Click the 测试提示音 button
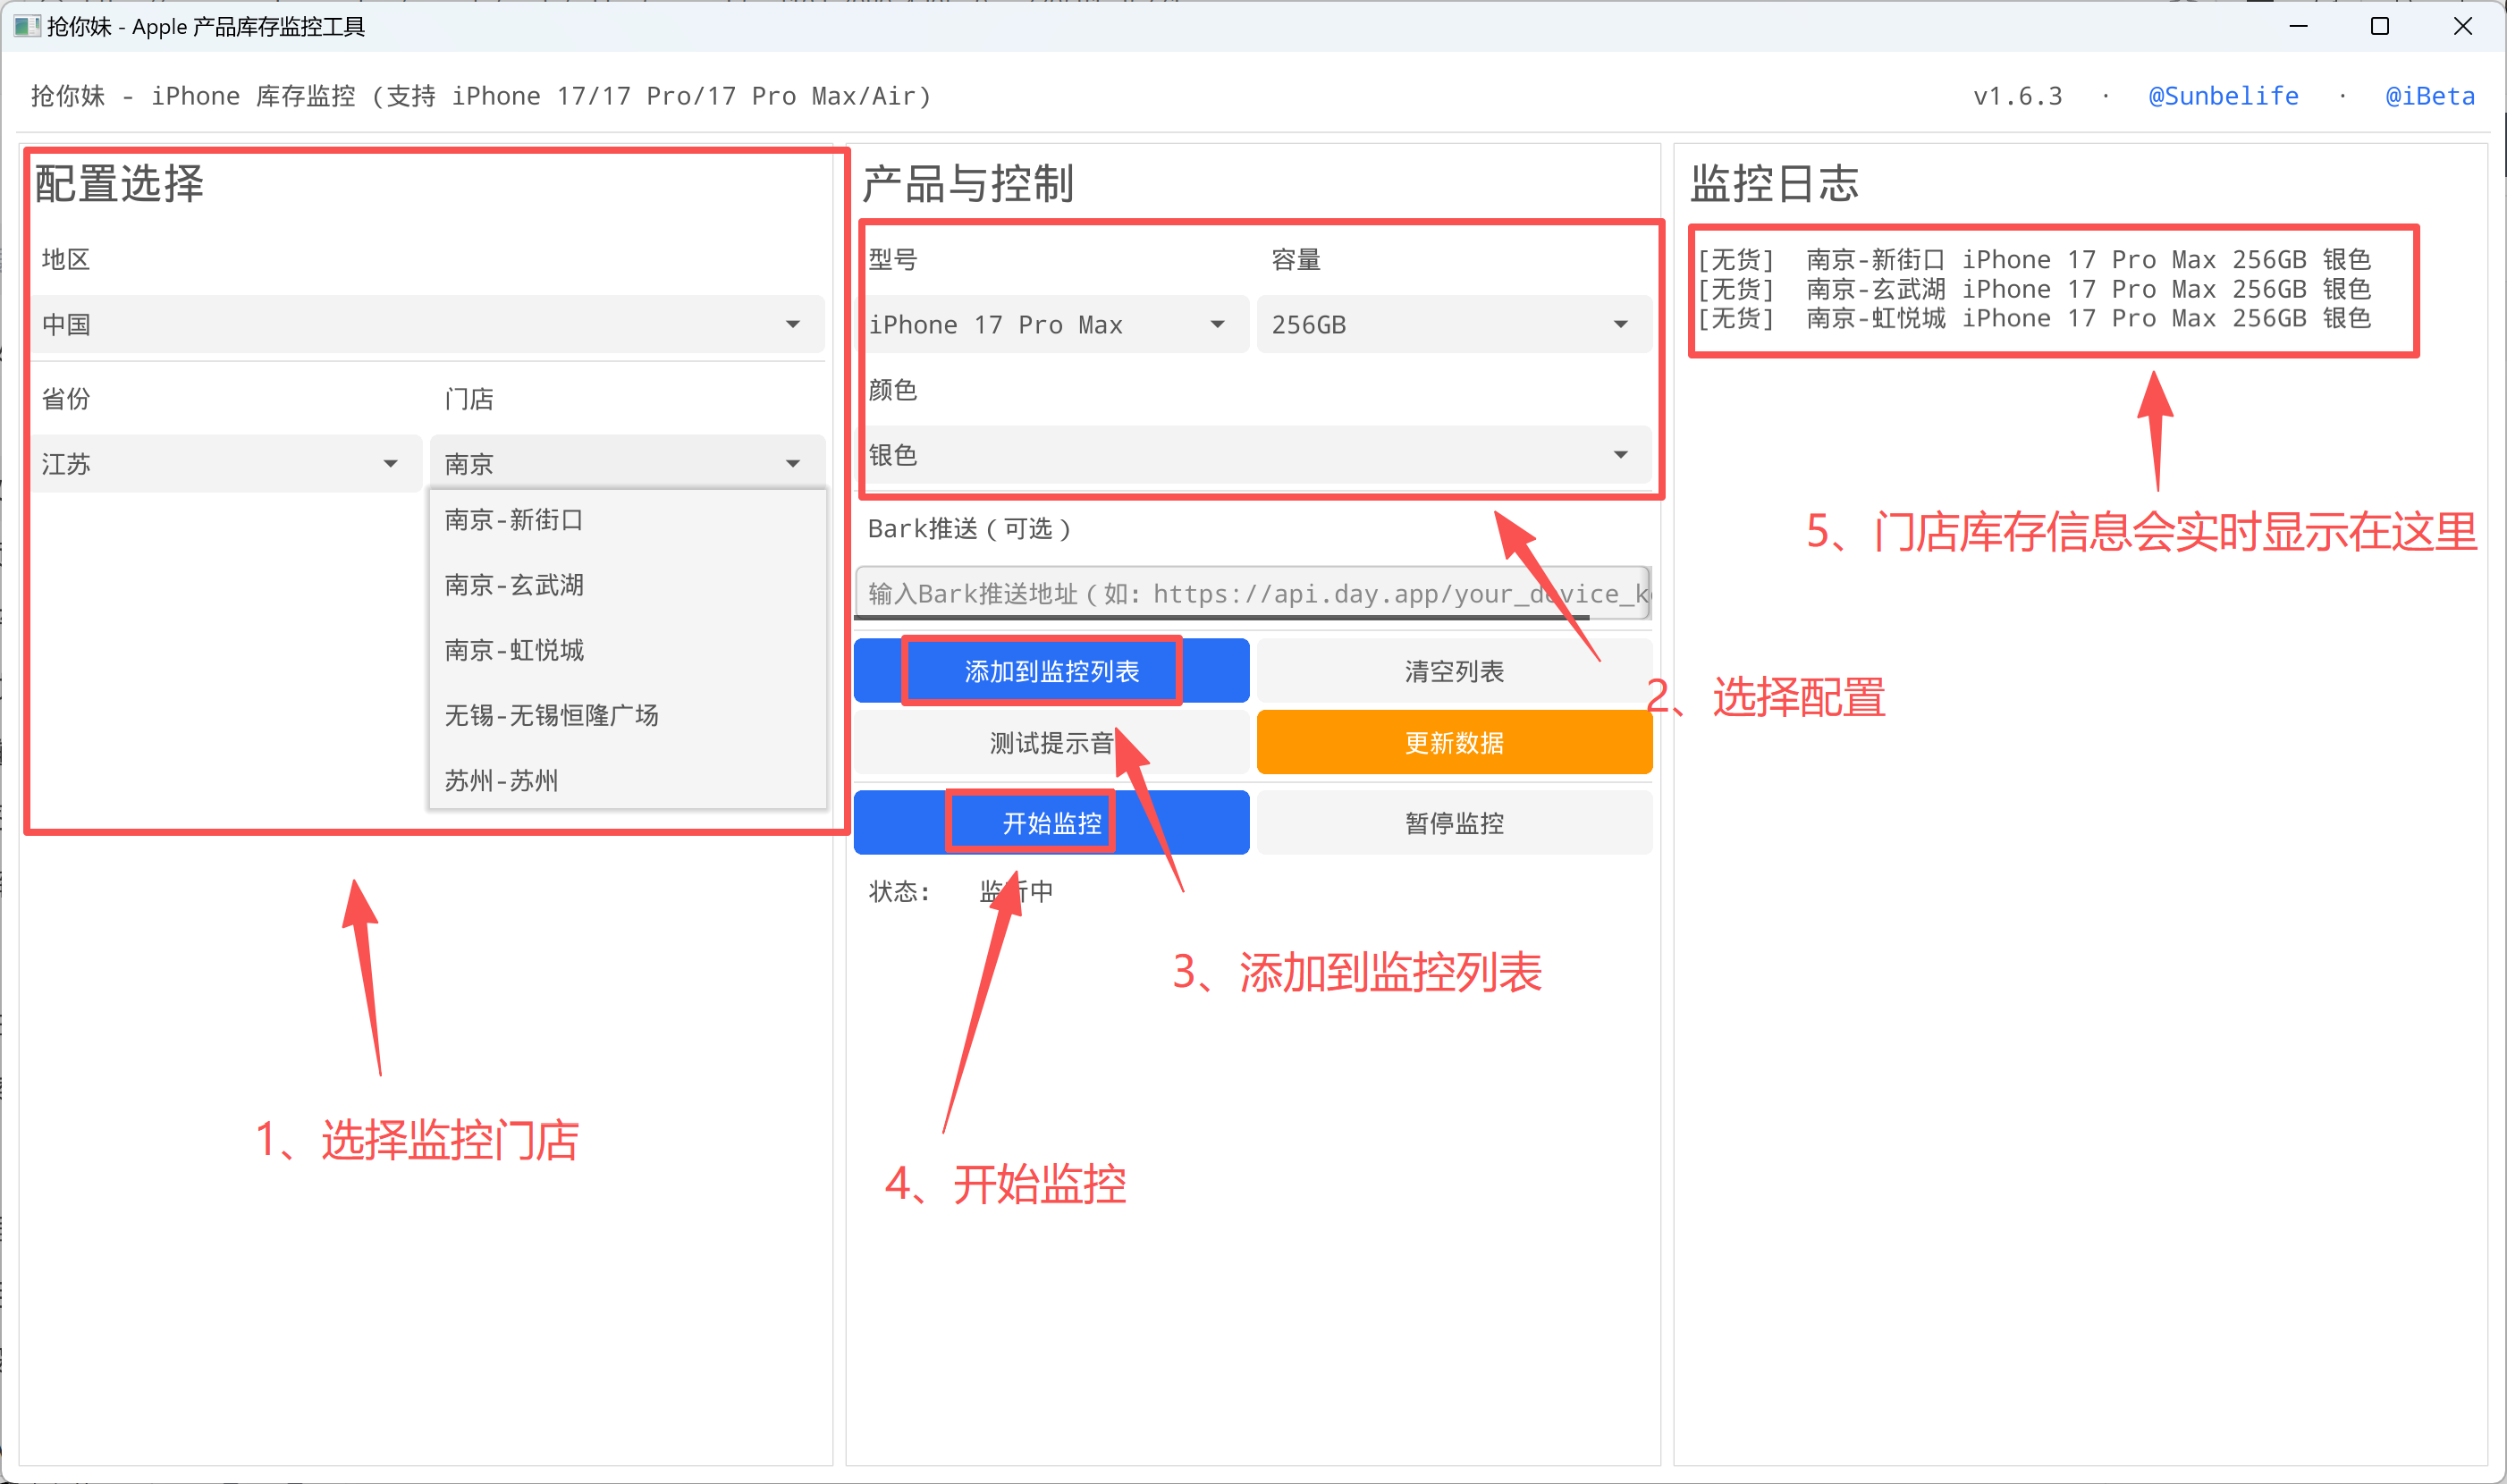Screen dimensions: 2507x1484 click(x=1050, y=743)
